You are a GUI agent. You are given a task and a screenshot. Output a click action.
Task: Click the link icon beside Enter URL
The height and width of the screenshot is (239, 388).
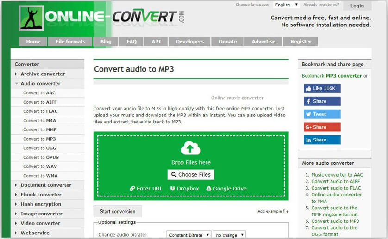pyautogui.click(x=132, y=189)
